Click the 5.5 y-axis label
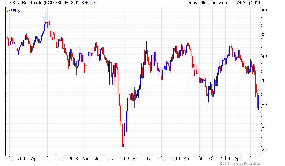This screenshot has width=285, height=166. 265,11
